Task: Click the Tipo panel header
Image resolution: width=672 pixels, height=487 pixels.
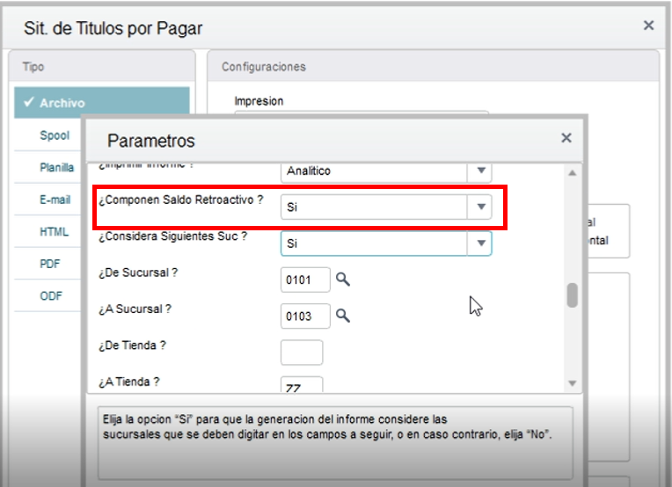Action: coord(102,67)
